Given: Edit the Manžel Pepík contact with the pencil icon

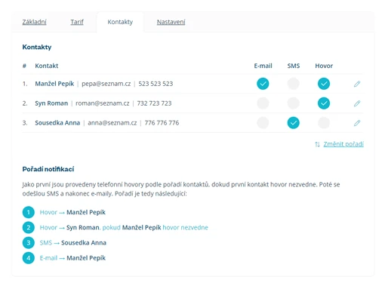Looking at the screenshot, I should 357,84.
